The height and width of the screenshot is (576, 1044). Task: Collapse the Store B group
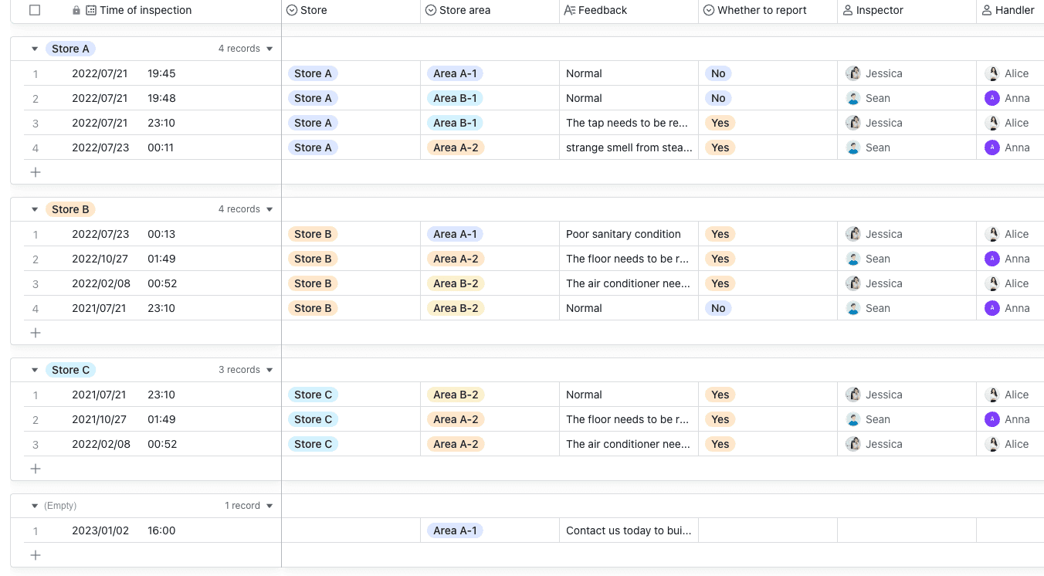[35, 209]
